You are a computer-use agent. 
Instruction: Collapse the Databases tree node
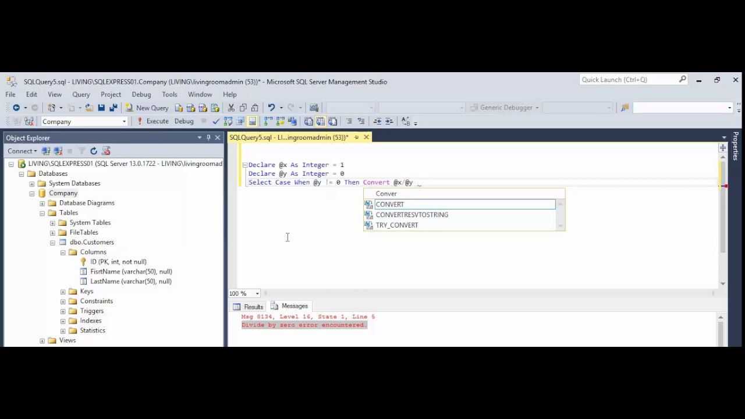(x=22, y=173)
